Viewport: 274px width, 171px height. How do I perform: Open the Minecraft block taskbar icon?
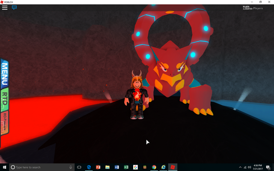(x=145, y=167)
